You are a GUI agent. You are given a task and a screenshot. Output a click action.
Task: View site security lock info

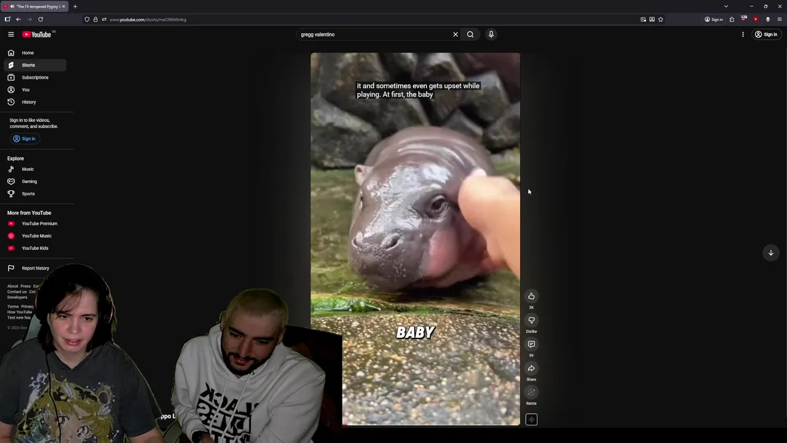click(95, 20)
